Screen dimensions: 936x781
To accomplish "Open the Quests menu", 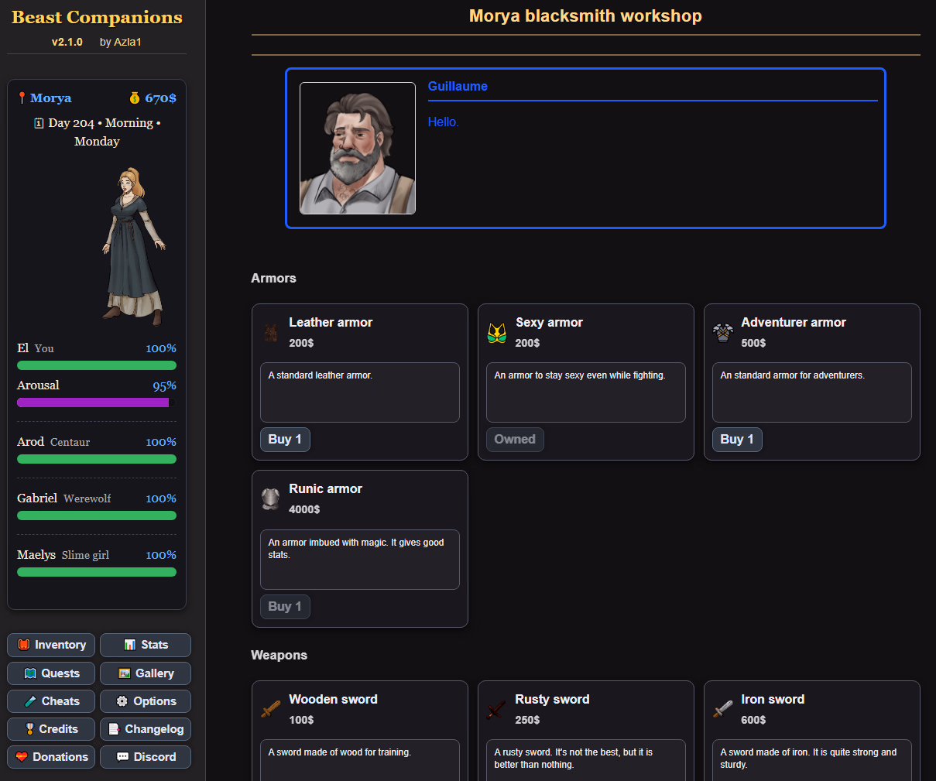I will [51, 673].
